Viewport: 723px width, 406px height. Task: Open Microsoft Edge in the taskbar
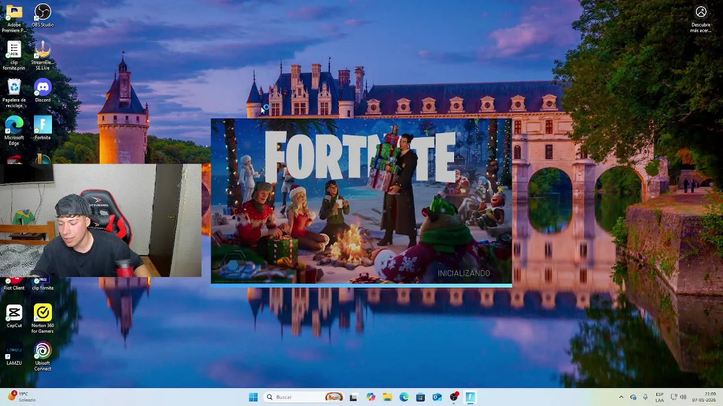point(404,397)
